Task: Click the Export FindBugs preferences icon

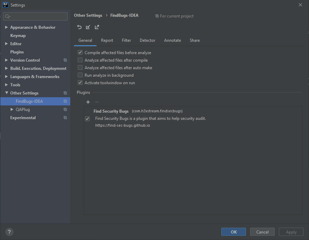Action: [x=97, y=27]
